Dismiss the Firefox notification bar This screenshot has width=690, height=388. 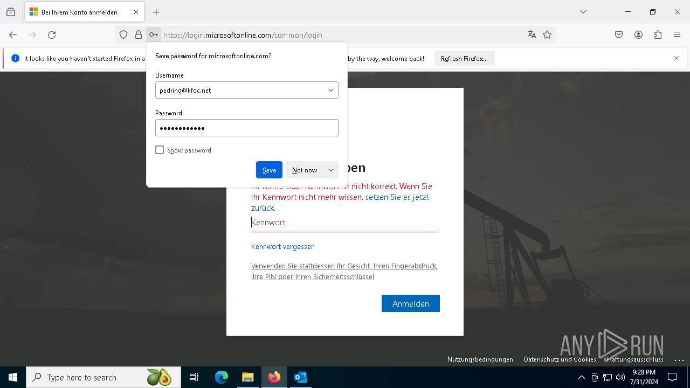click(677, 58)
